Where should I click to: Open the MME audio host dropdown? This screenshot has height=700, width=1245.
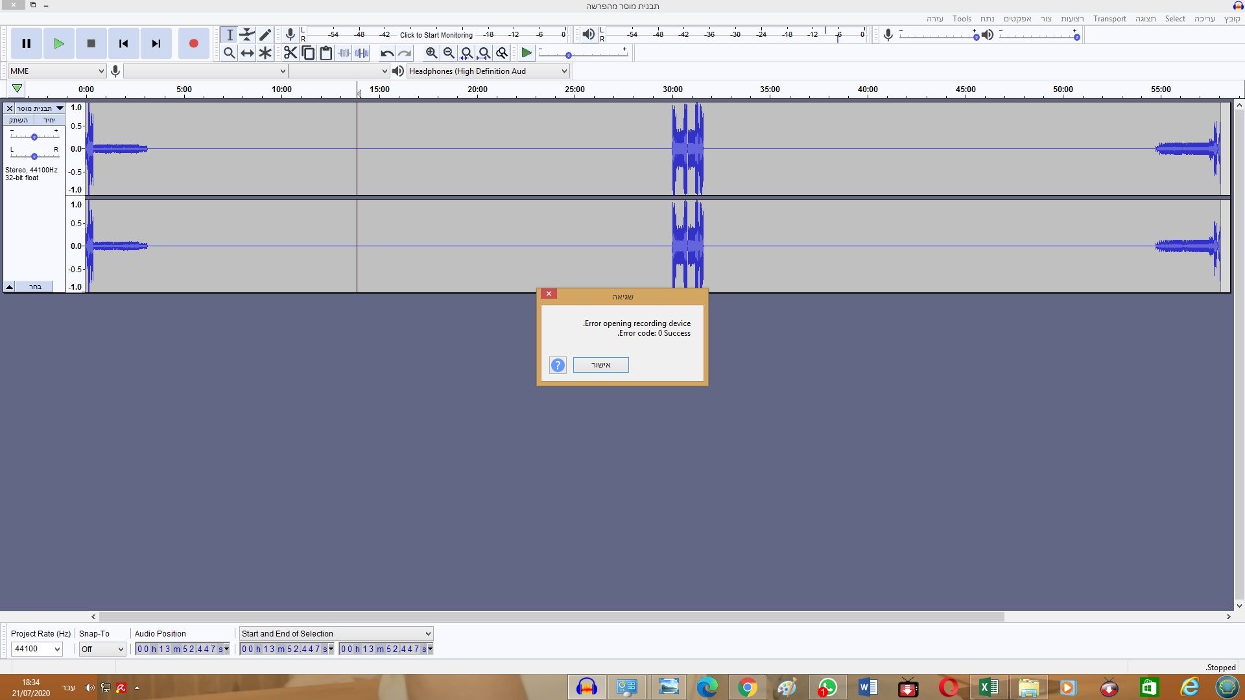pos(57,71)
